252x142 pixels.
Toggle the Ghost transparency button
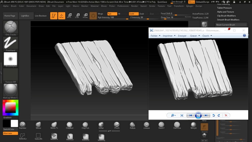(204, 127)
